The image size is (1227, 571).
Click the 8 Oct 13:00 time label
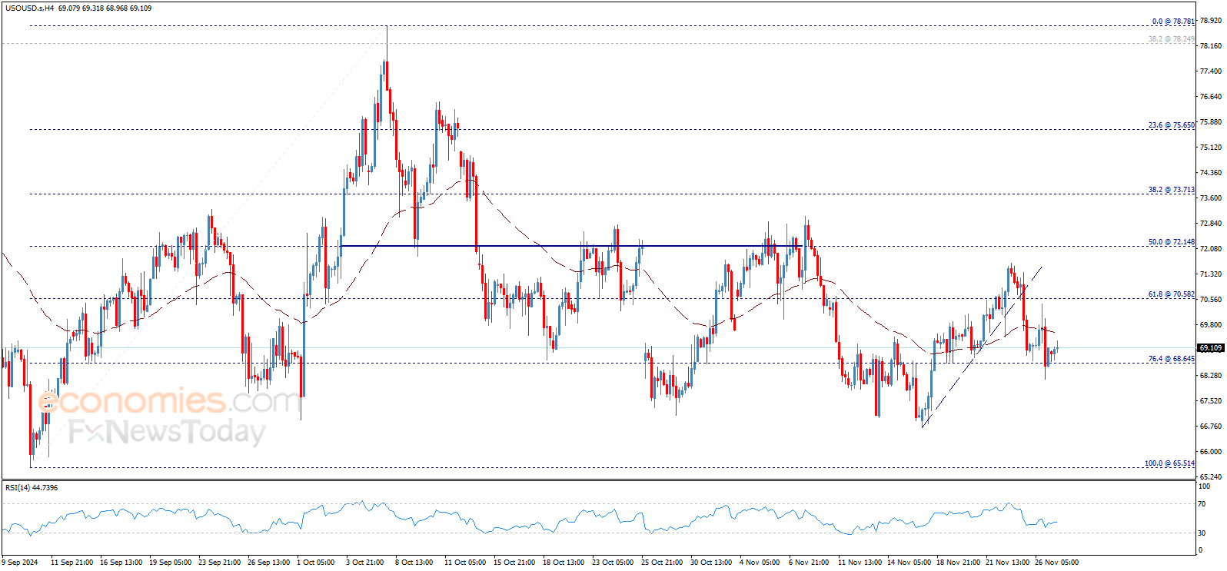click(x=414, y=563)
